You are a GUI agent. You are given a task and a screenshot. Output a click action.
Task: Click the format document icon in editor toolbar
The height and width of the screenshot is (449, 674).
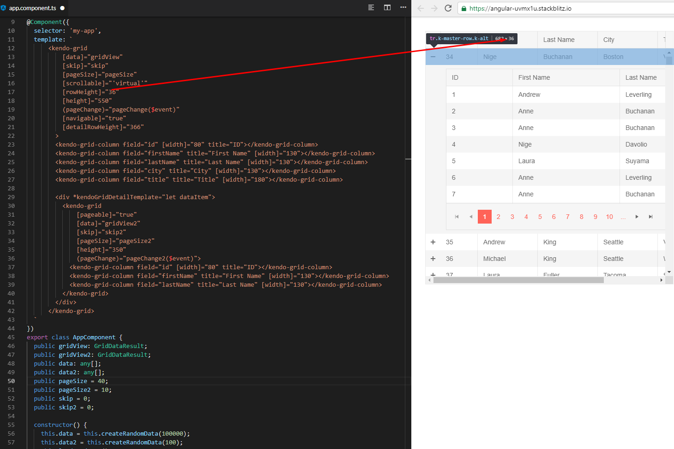point(371,7)
